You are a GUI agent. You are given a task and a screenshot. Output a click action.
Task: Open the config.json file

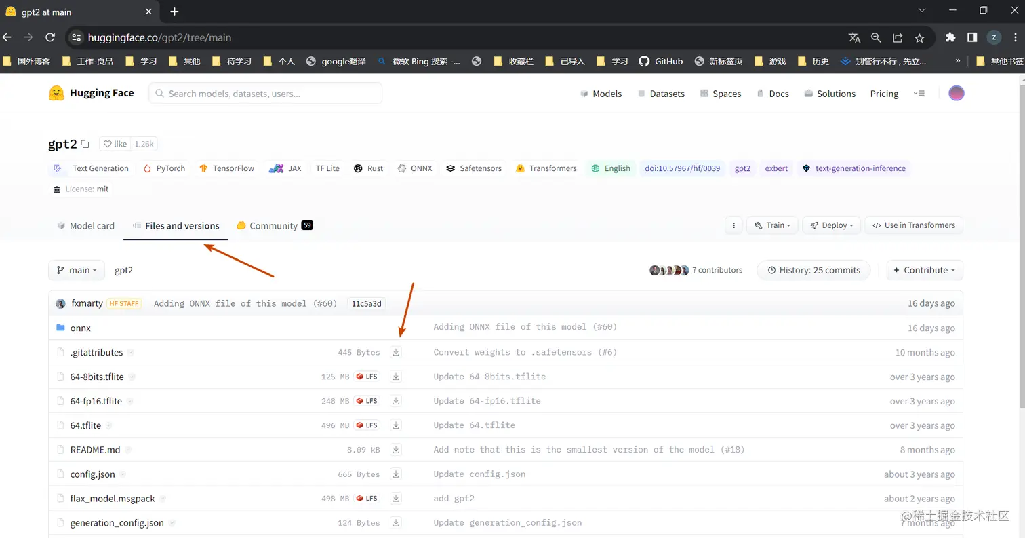(92, 474)
